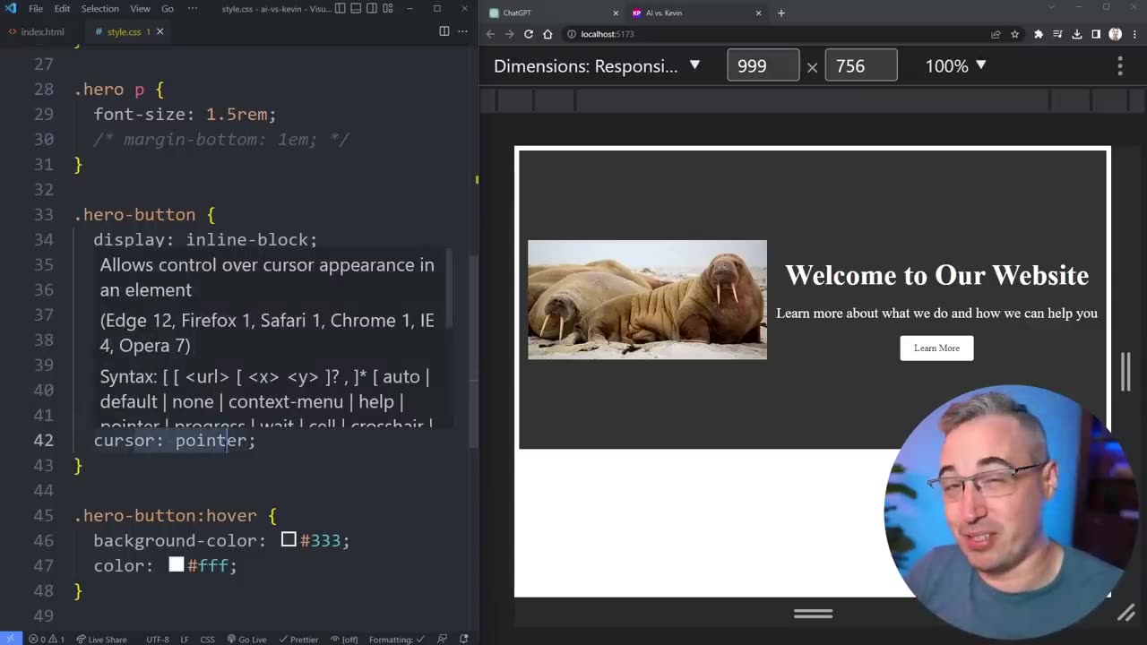Click the viewport height field 756
Image resolution: width=1147 pixels, height=645 pixels.
(x=861, y=66)
